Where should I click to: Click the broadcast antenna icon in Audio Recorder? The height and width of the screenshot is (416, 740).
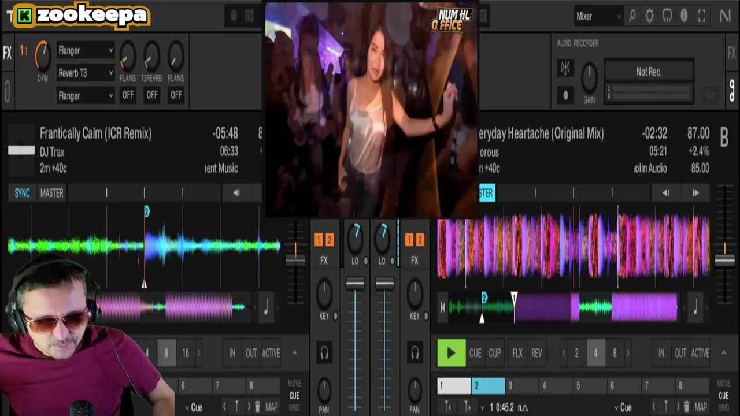point(565,68)
